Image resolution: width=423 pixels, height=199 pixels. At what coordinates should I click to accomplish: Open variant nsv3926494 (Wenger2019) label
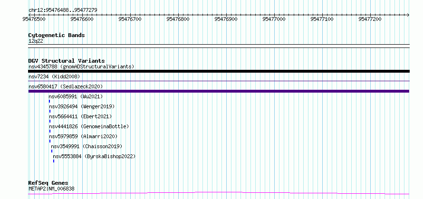pyautogui.click(x=82, y=106)
